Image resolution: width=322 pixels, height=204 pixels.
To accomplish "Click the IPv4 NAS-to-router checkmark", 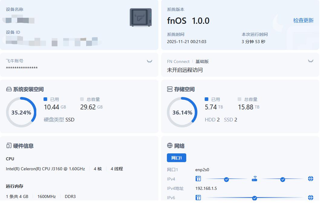I will pyautogui.click(x=226, y=180).
